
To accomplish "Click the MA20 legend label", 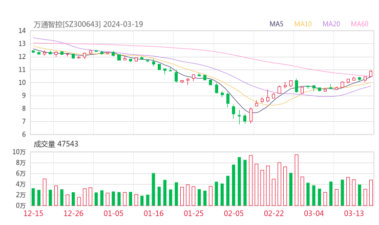I will pos(331,24).
